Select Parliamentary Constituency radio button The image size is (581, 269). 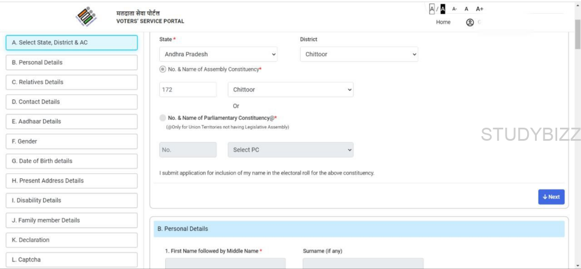pos(163,118)
